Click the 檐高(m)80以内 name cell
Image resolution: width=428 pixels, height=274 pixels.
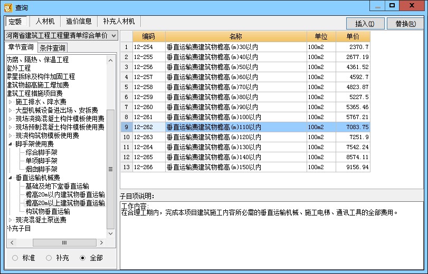[x=236, y=97]
